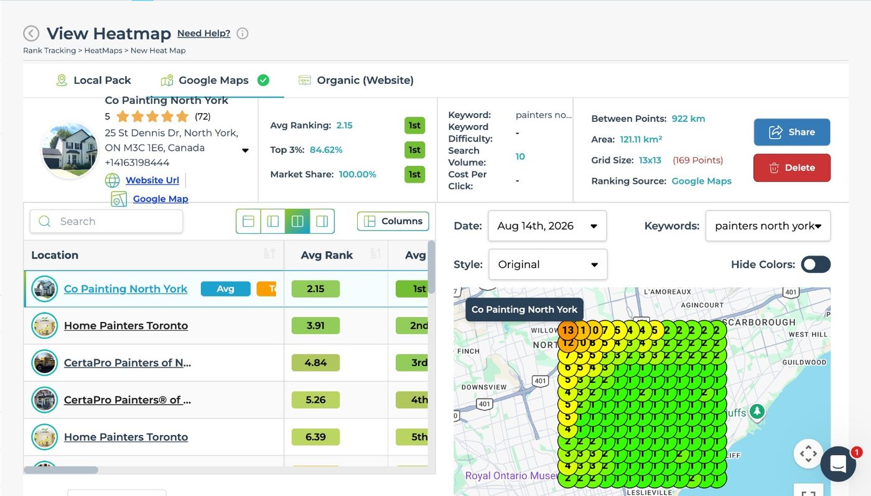Viewport: 871px width, 496px height.
Task: Click the 6.39 avg rank color cell
Action: pos(315,437)
